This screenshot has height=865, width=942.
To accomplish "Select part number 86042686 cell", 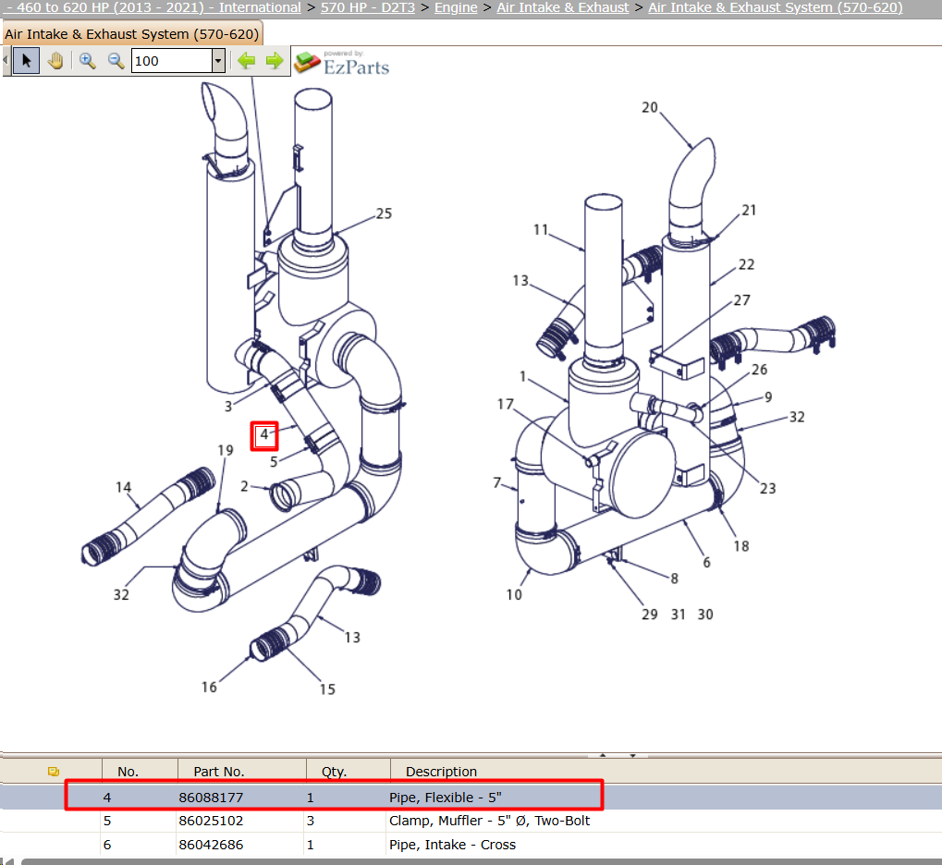I will pos(211,845).
